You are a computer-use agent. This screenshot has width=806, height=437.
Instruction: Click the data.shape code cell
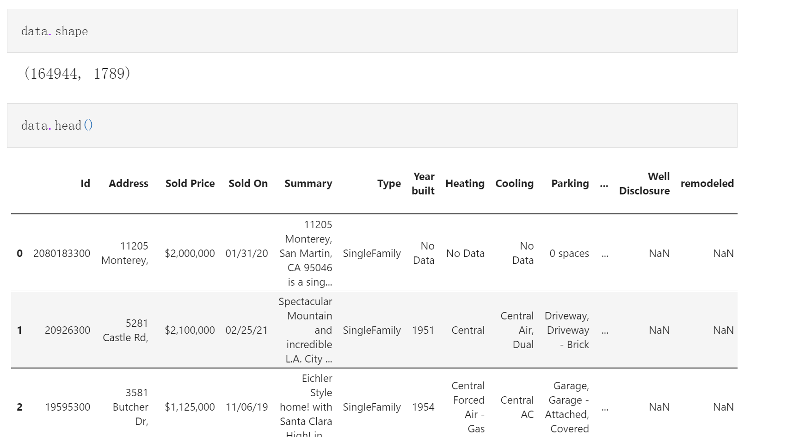(x=372, y=31)
